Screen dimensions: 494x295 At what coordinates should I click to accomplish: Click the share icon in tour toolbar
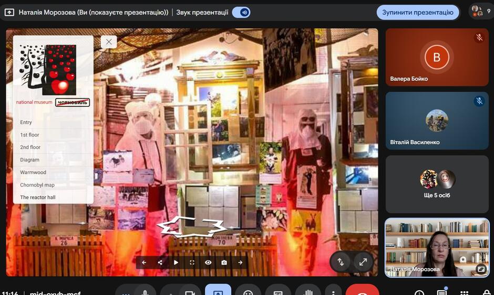click(x=160, y=263)
